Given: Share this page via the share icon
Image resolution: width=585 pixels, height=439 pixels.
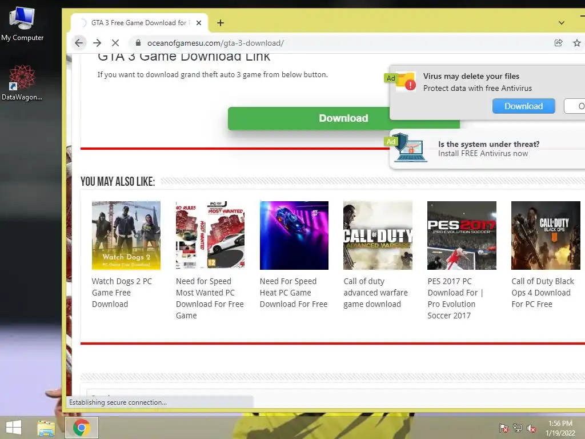Looking at the screenshot, I should tap(558, 43).
